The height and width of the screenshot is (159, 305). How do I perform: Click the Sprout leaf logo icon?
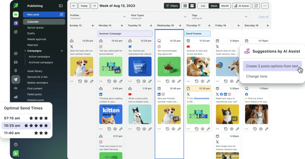(x=16, y=6)
